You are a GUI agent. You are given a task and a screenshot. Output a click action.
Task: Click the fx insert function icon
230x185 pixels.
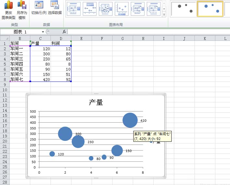[64, 32]
